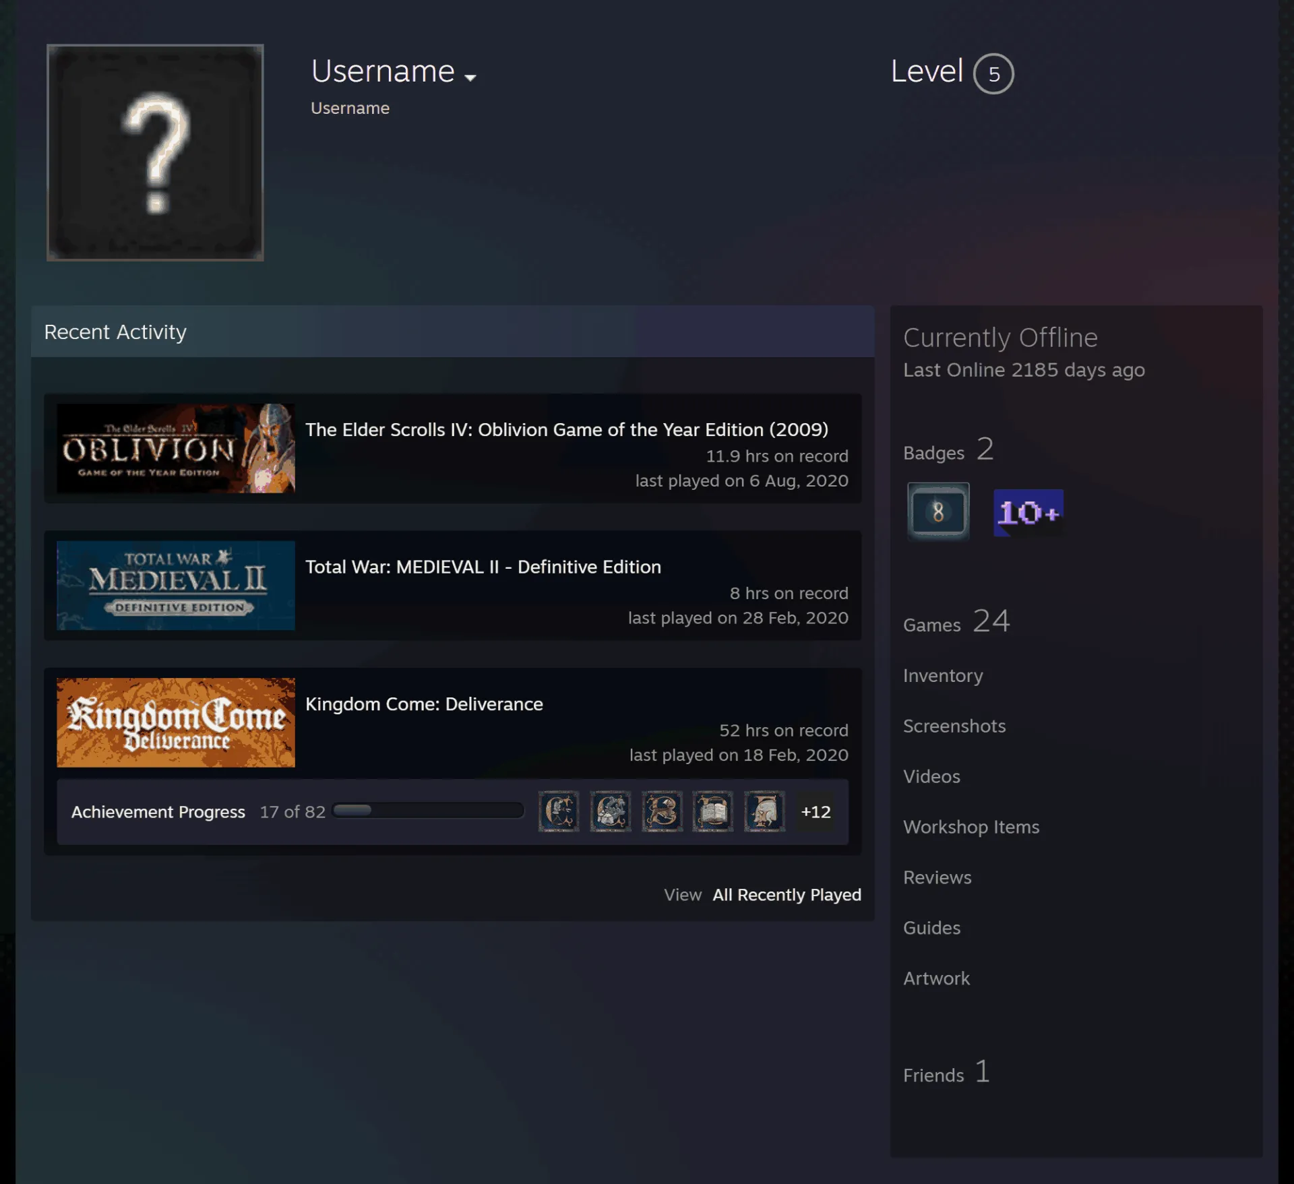Open the Achievement Progress label

[158, 812]
